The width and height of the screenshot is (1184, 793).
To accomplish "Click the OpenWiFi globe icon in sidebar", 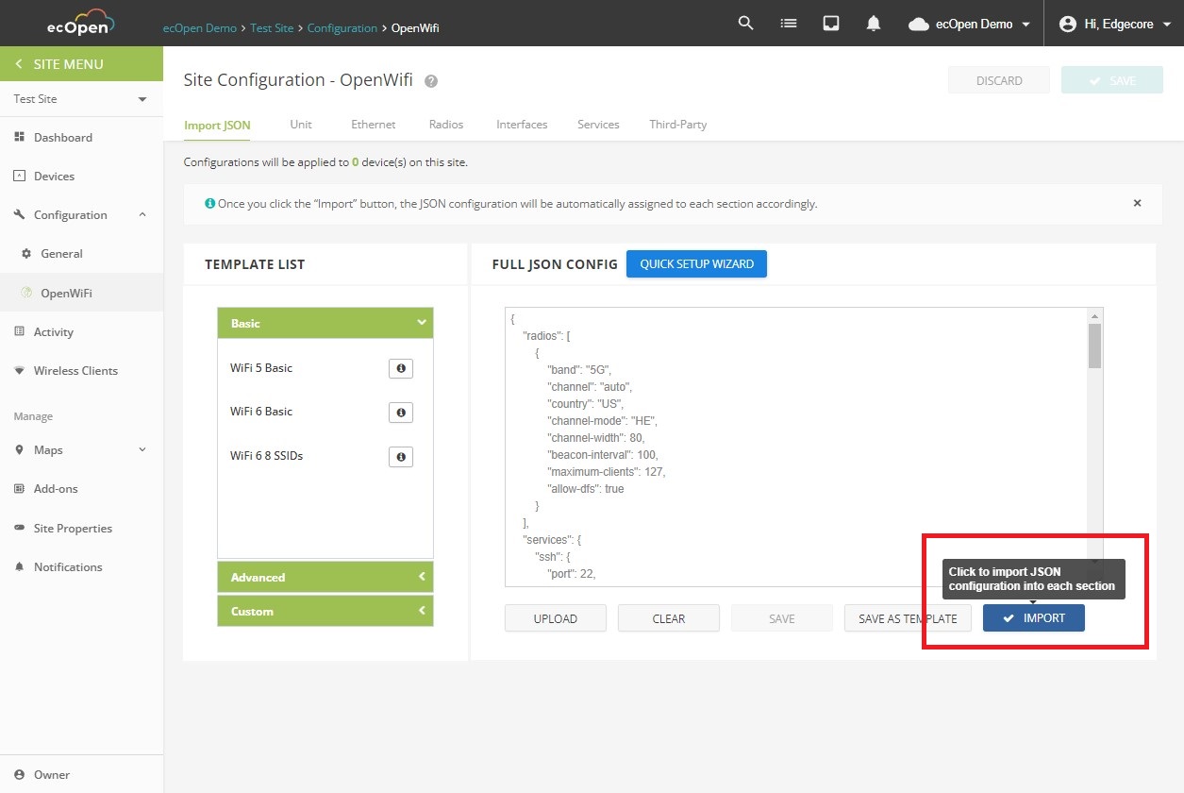I will [26, 293].
